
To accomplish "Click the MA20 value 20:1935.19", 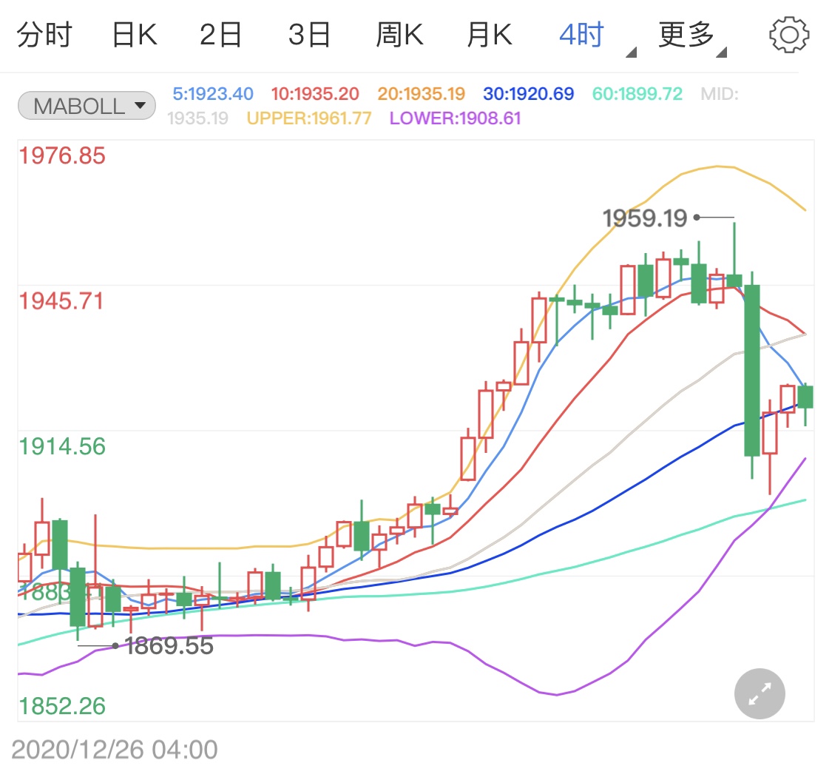I will tap(422, 94).
